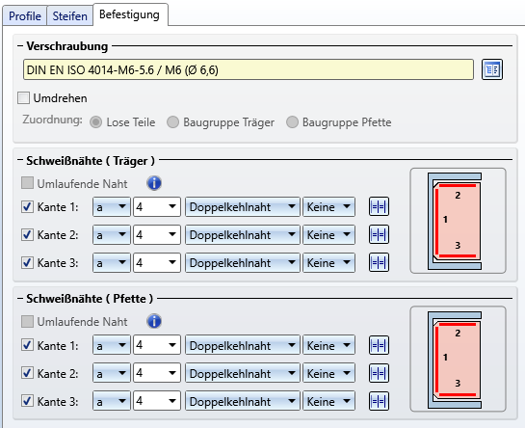525x428 pixels.
Task: Open weld settings icon for Träger Kante 3
Action: (x=379, y=262)
